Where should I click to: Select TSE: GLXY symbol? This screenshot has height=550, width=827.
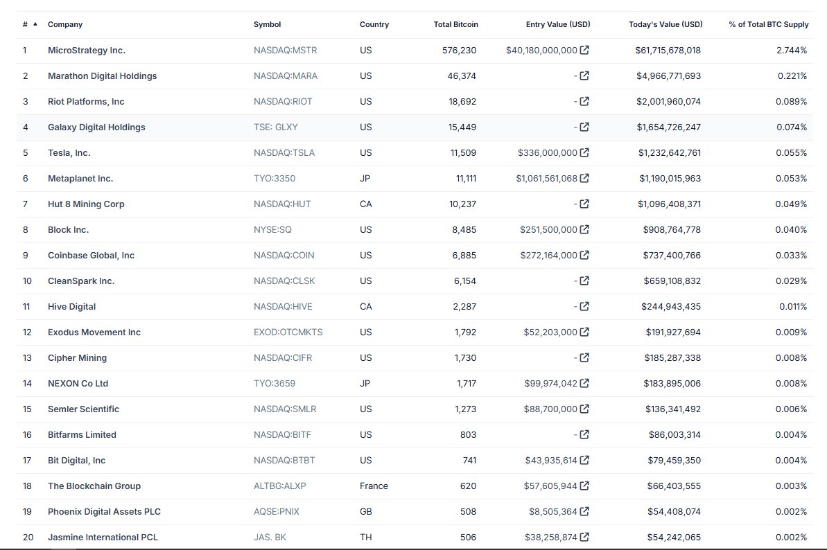(275, 127)
